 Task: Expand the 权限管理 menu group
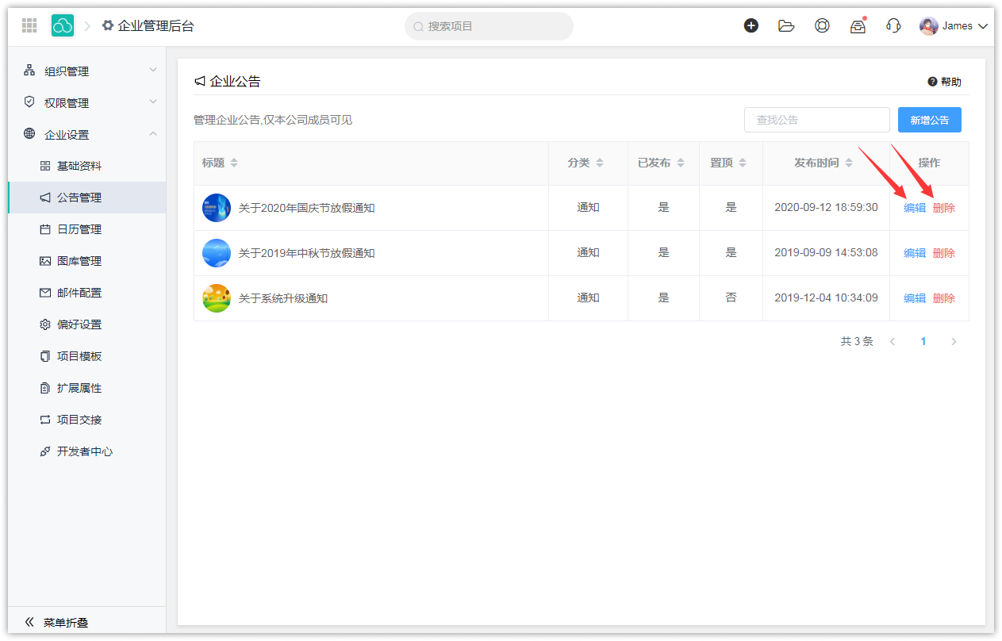click(87, 102)
